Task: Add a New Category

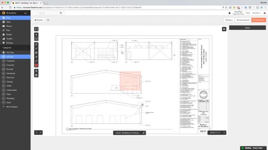Action: [15, 107]
